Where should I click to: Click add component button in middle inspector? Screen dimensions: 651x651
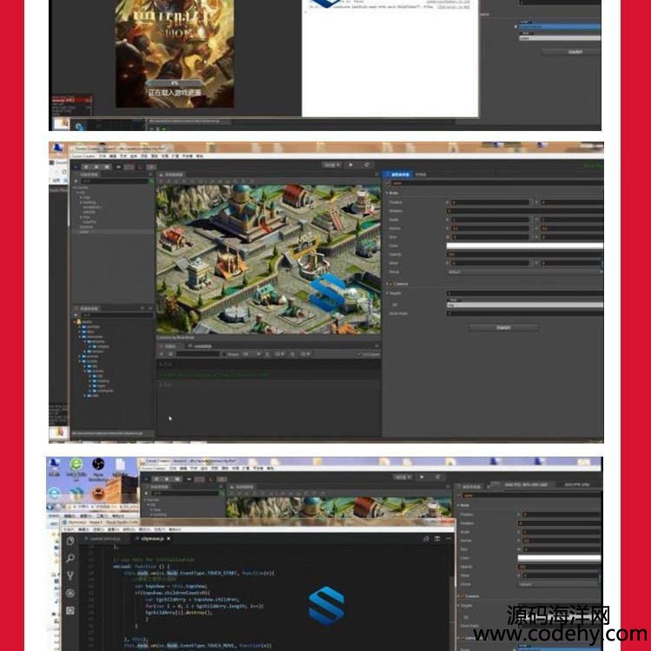(503, 327)
